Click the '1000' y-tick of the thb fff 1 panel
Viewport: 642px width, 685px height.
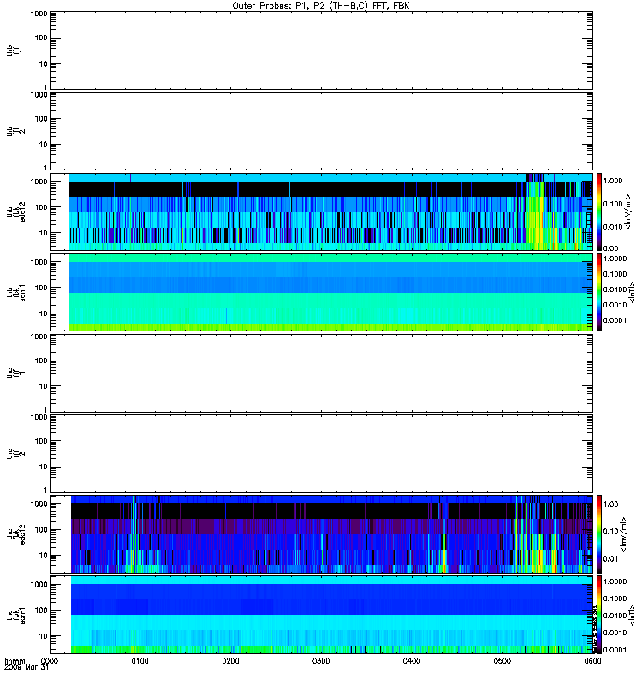(x=39, y=14)
